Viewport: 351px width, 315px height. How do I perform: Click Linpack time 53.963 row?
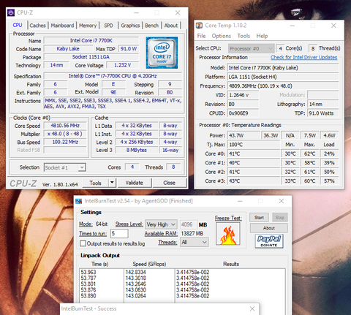coord(88,272)
